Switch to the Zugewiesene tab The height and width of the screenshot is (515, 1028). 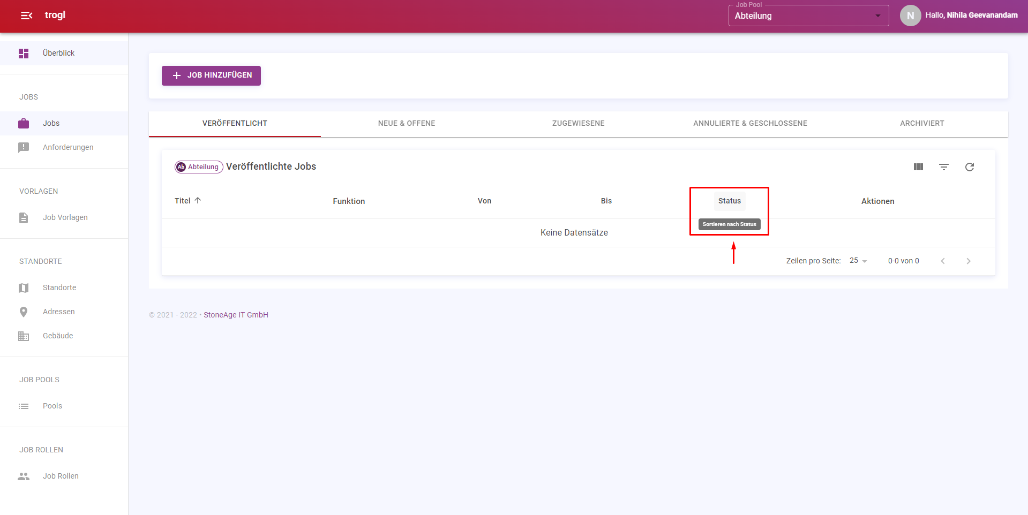[x=579, y=124]
